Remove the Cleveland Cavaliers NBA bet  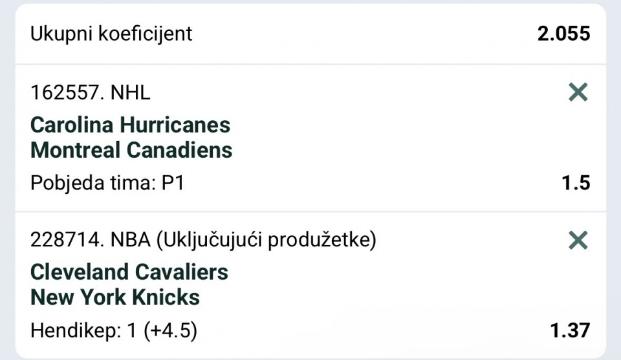coord(578,240)
